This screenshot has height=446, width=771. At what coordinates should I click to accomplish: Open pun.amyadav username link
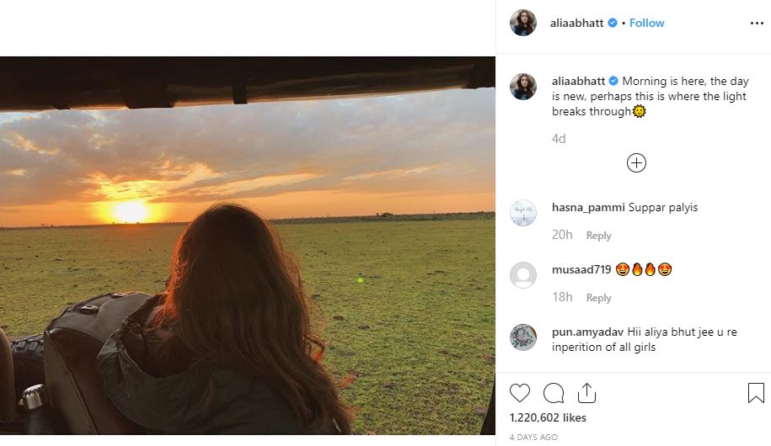(587, 332)
